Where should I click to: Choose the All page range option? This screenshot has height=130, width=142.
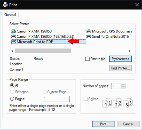click(x=12, y=85)
